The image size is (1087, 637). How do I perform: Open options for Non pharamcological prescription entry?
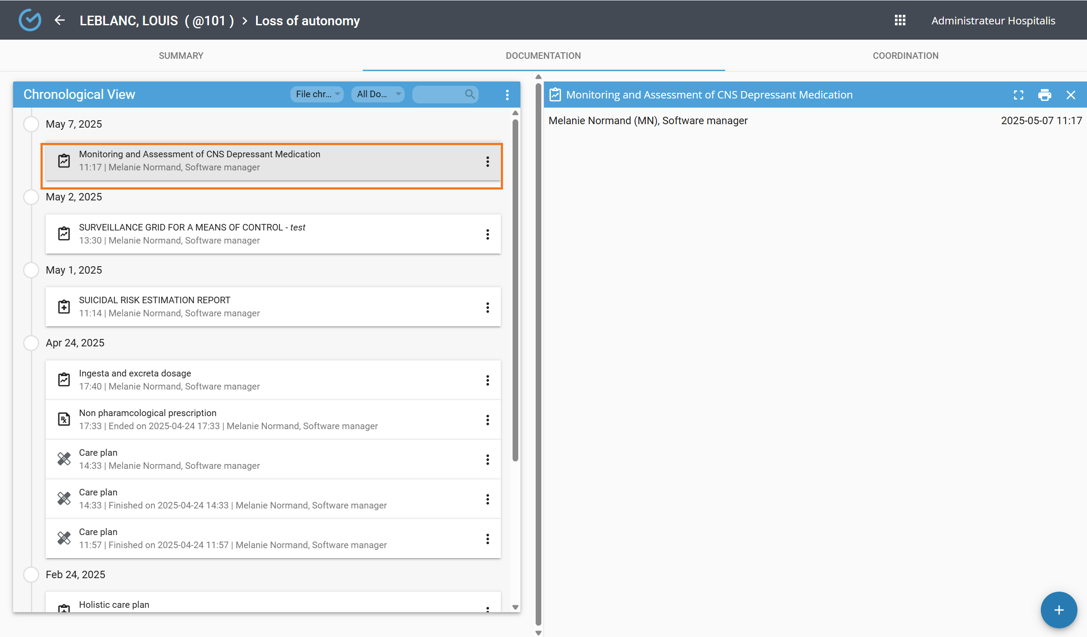pyautogui.click(x=487, y=420)
